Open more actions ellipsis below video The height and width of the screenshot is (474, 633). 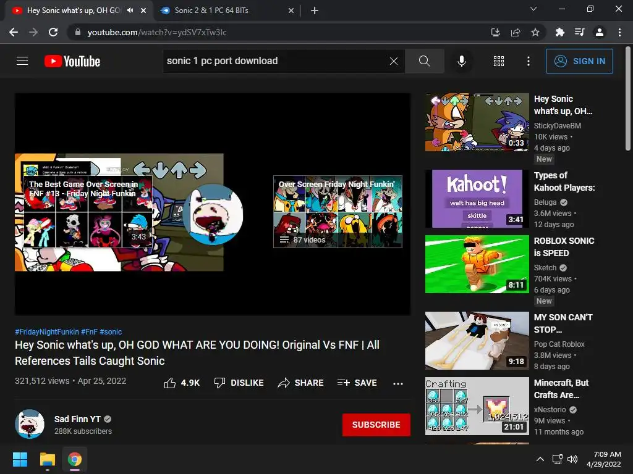tap(398, 383)
